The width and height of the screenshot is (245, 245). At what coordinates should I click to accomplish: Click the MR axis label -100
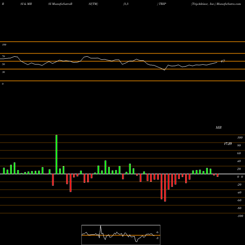click(240, 216)
